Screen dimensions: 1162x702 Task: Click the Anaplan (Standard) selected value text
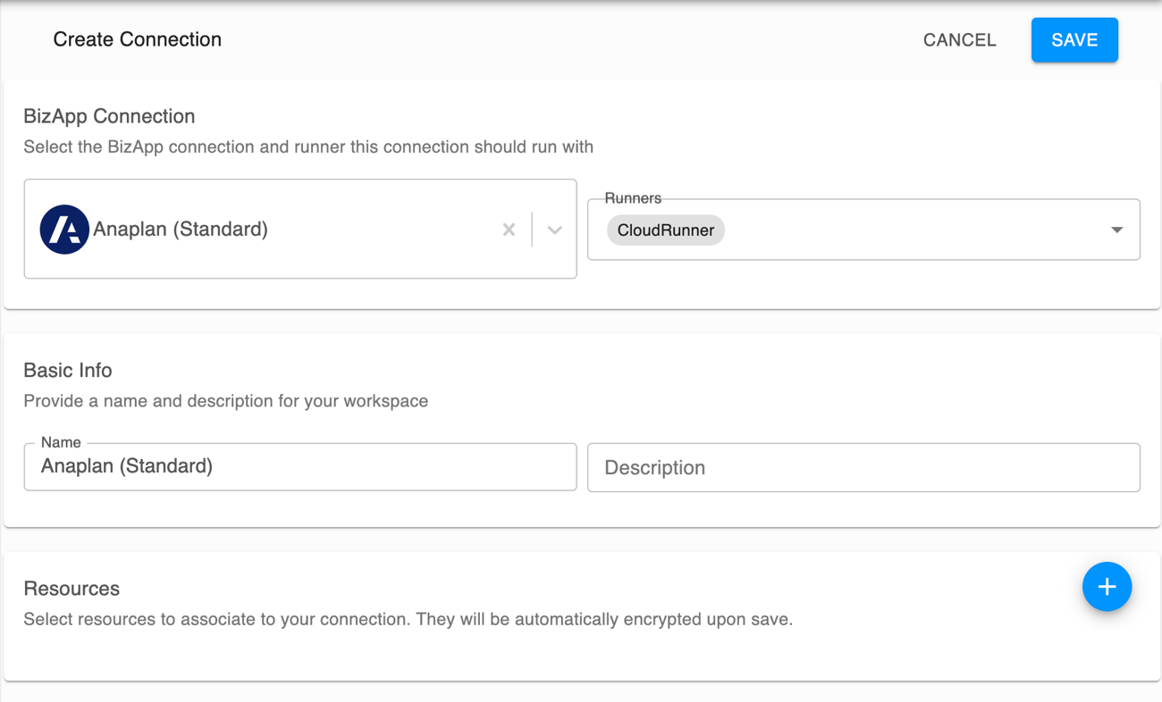point(181,230)
